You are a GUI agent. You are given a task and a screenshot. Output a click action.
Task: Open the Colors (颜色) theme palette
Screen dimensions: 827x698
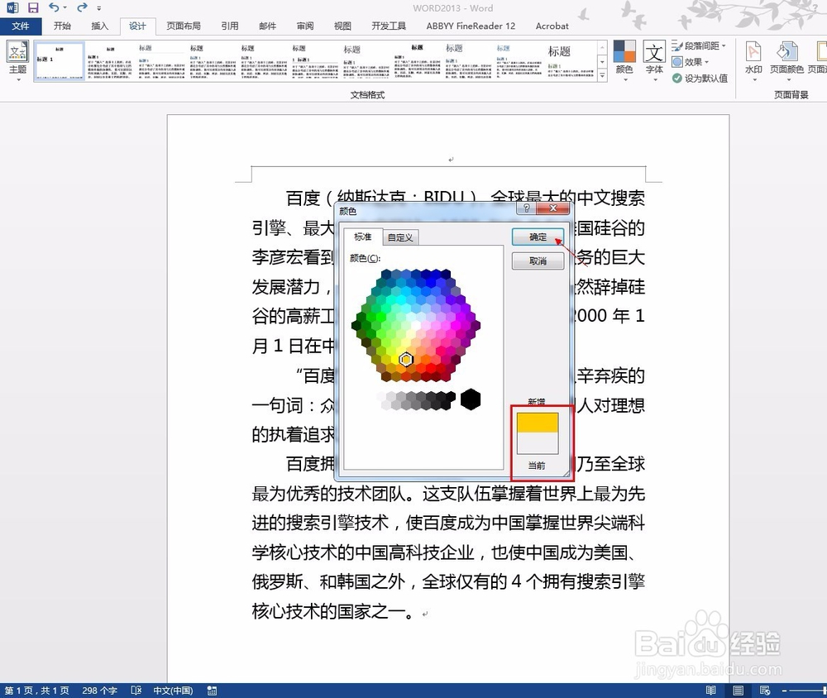tap(624, 60)
